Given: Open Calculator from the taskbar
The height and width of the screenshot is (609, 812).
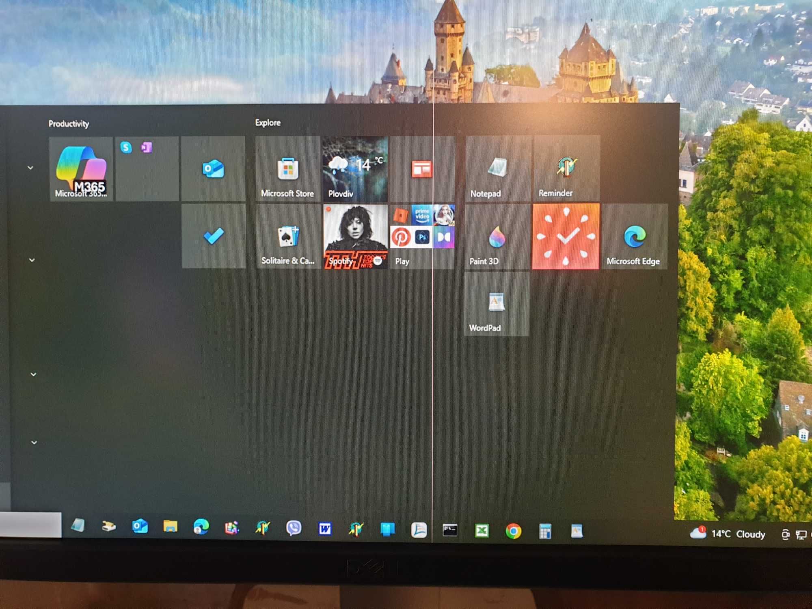Looking at the screenshot, I should coord(545,531).
